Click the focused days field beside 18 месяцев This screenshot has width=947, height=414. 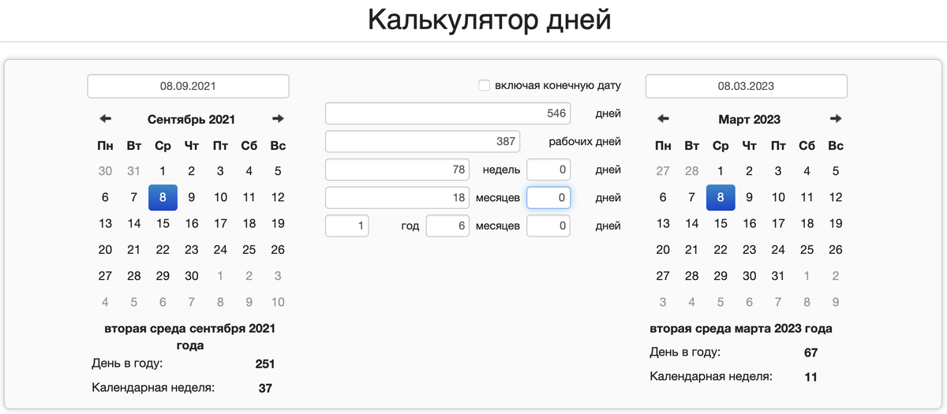548,198
